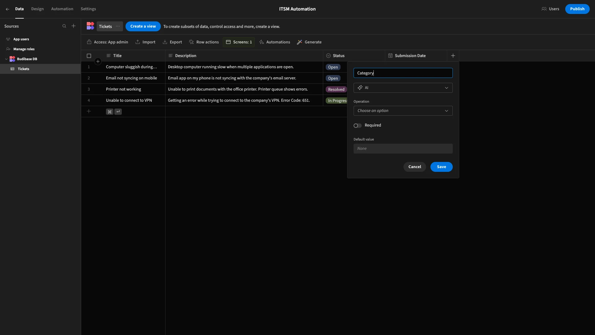The height and width of the screenshot is (335, 595).
Task: Click the Manage roles icon in sidebar
Action: pyautogui.click(x=8, y=49)
